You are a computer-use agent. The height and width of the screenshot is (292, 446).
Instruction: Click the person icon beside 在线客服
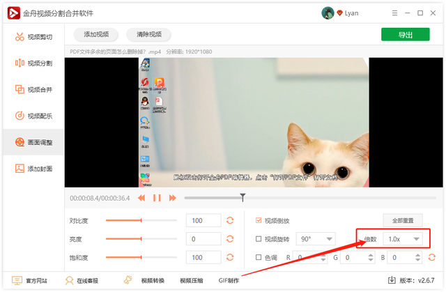pyautogui.click(x=69, y=280)
